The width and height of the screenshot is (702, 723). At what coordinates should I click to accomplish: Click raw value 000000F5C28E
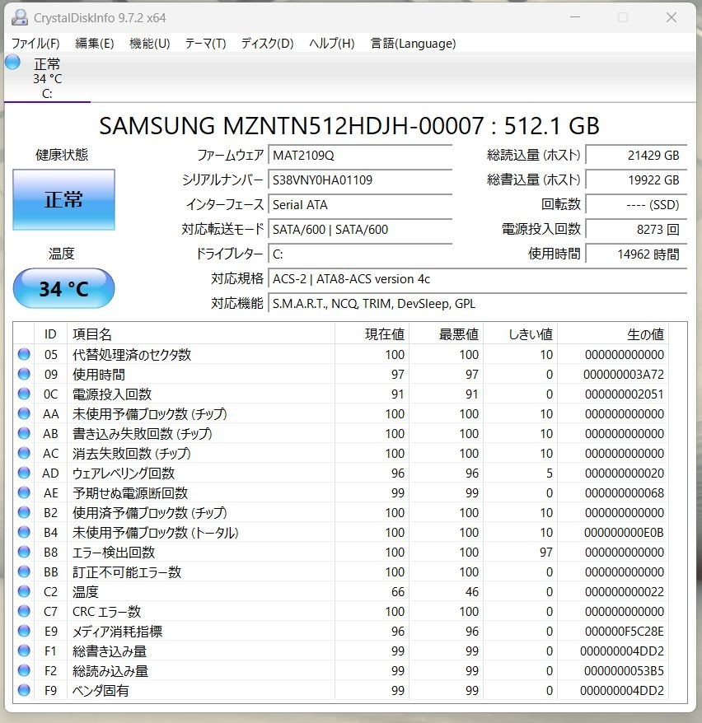(x=624, y=632)
